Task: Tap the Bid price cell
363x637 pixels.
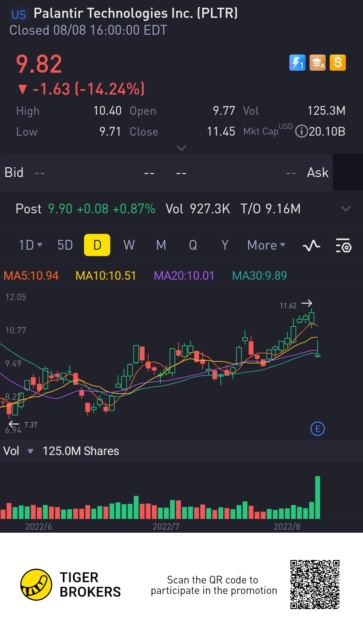Action: click(82, 173)
